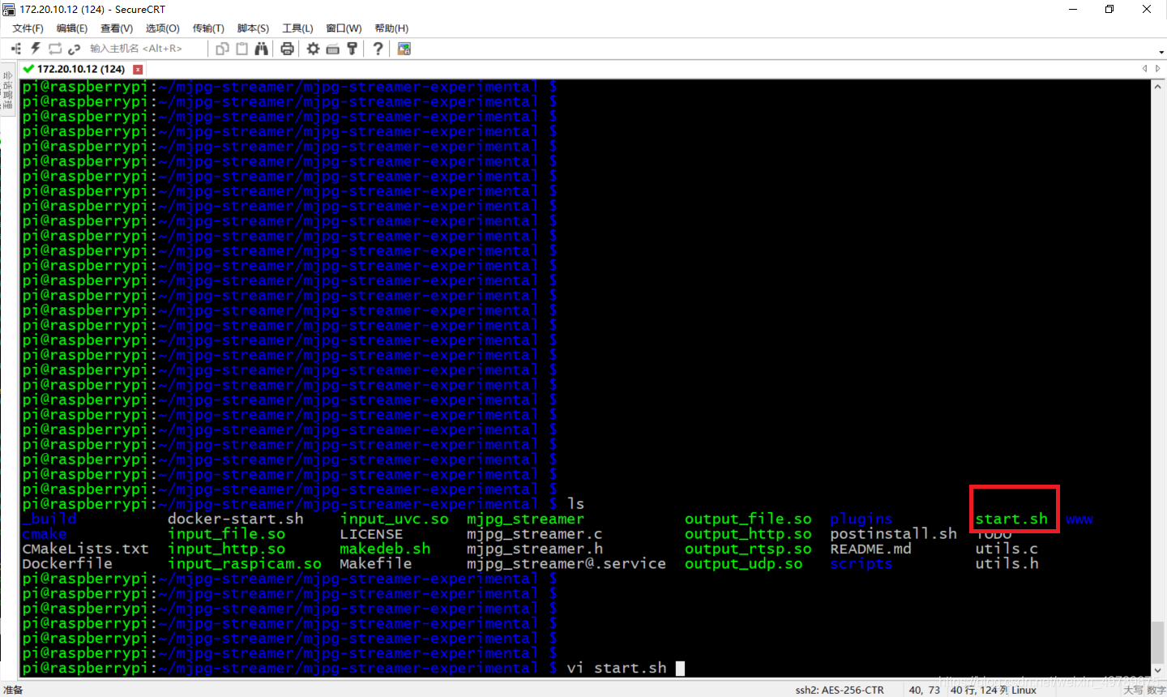Click the Reconnect session icon
This screenshot has height=697, width=1167.
[55, 49]
